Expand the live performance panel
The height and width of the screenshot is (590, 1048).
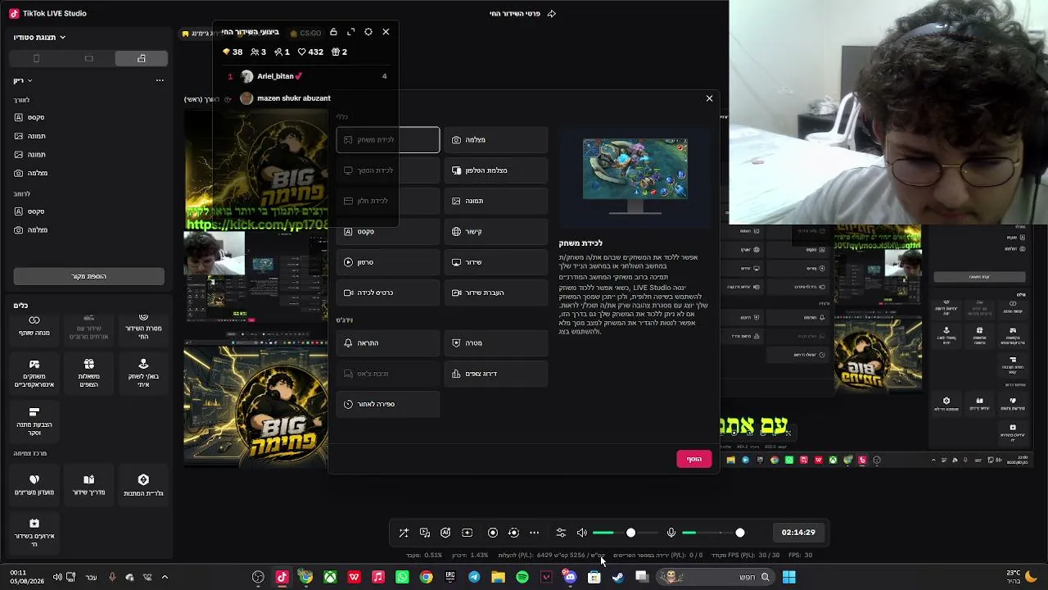[351, 32]
